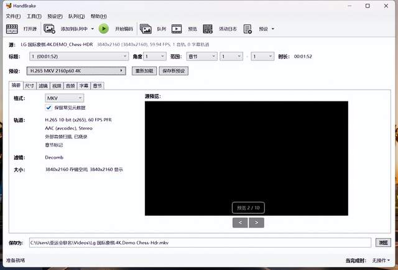Click the Presets document icon
Screen dimensions: 398x270
point(248,29)
